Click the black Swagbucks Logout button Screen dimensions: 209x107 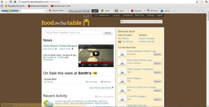coord(95,11)
